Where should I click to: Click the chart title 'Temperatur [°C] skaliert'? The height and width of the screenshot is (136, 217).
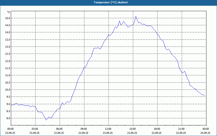click(x=111, y=2)
